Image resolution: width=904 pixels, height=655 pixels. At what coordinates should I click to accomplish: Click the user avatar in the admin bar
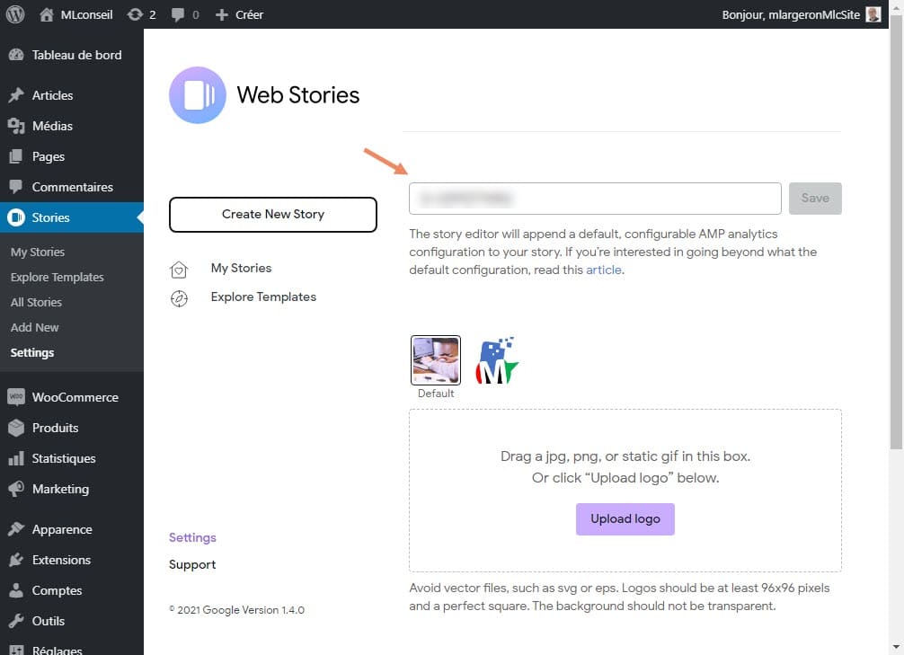click(x=873, y=14)
